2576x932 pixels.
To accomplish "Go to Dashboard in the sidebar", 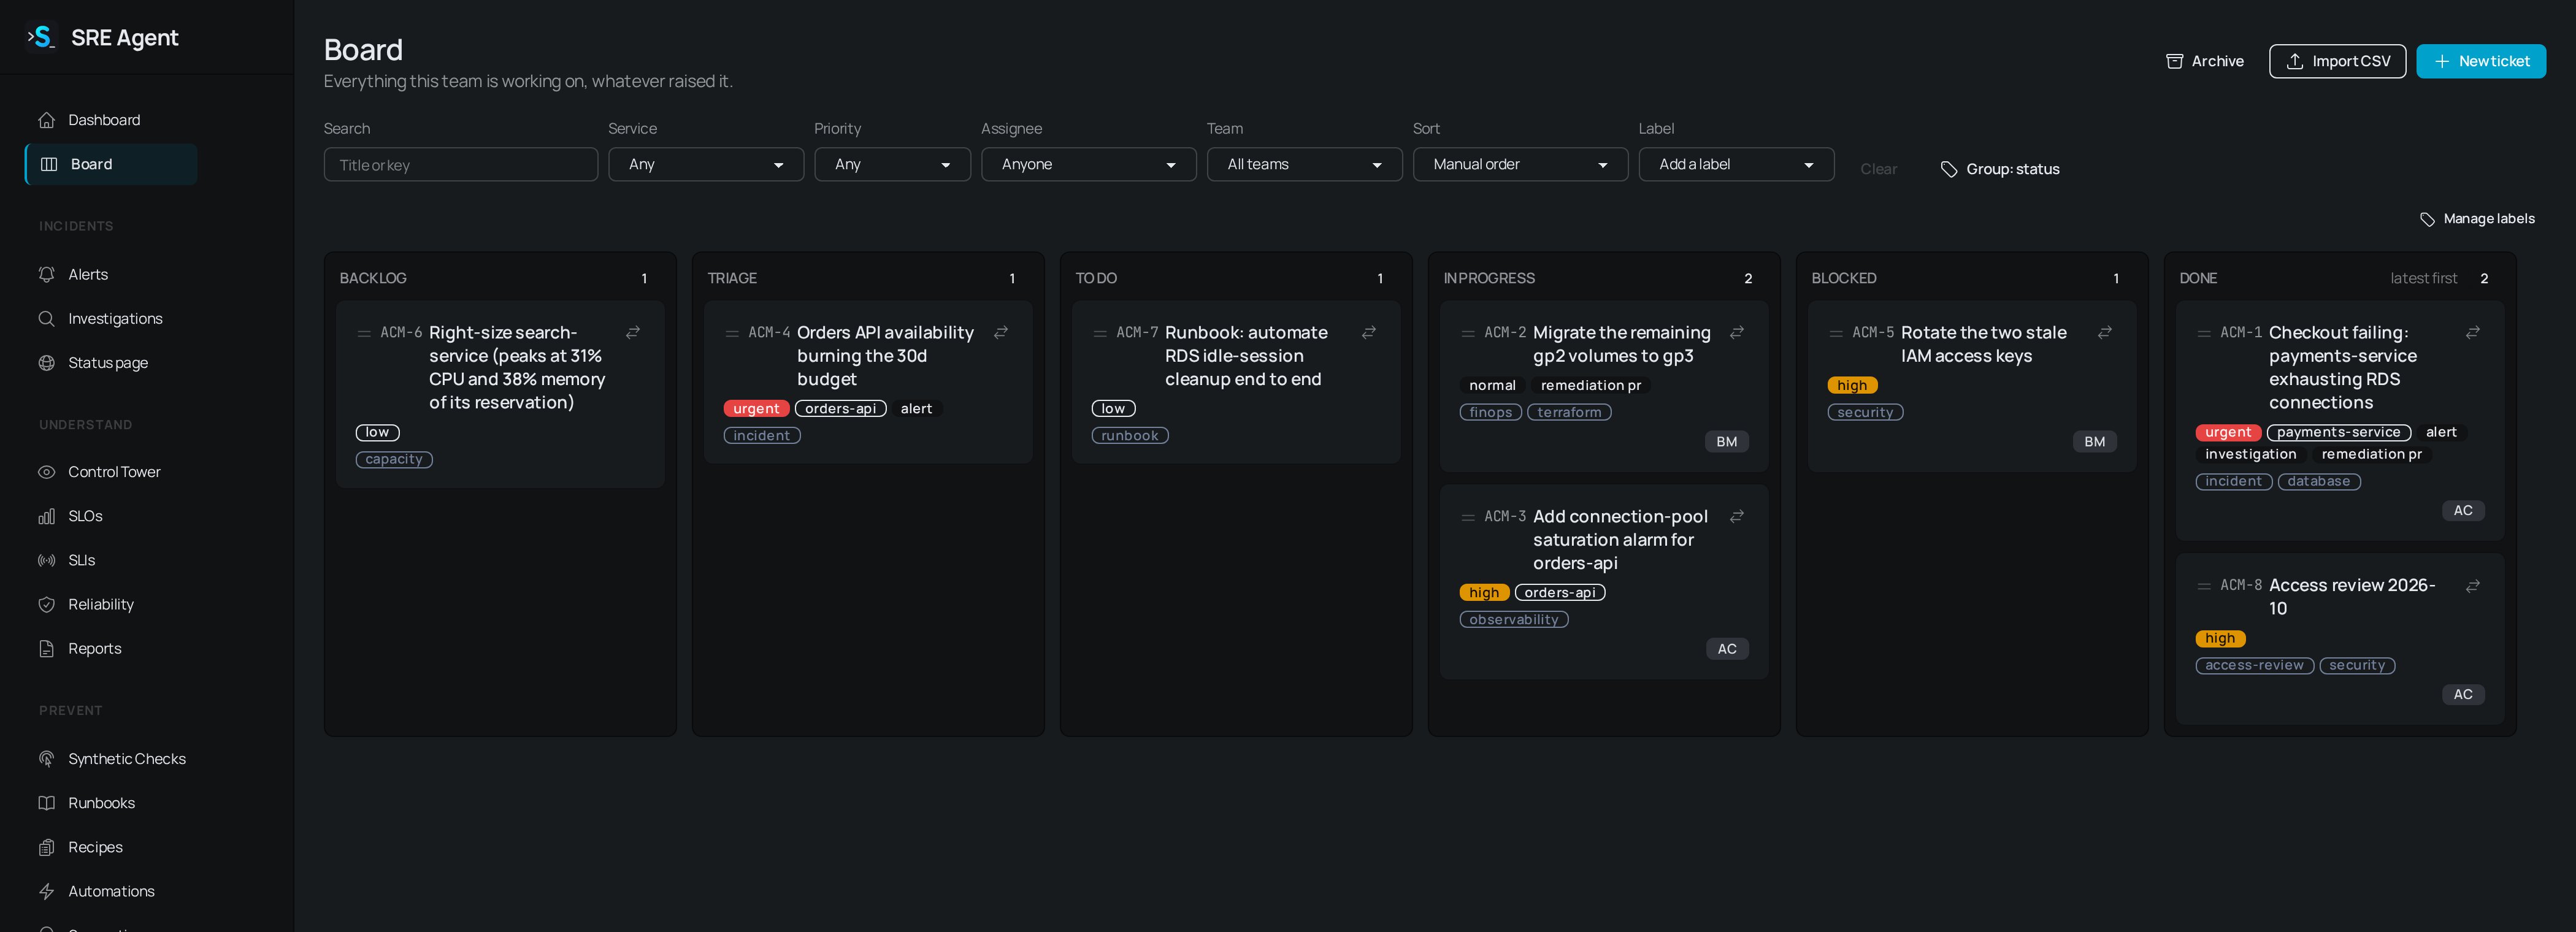I will [110, 120].
